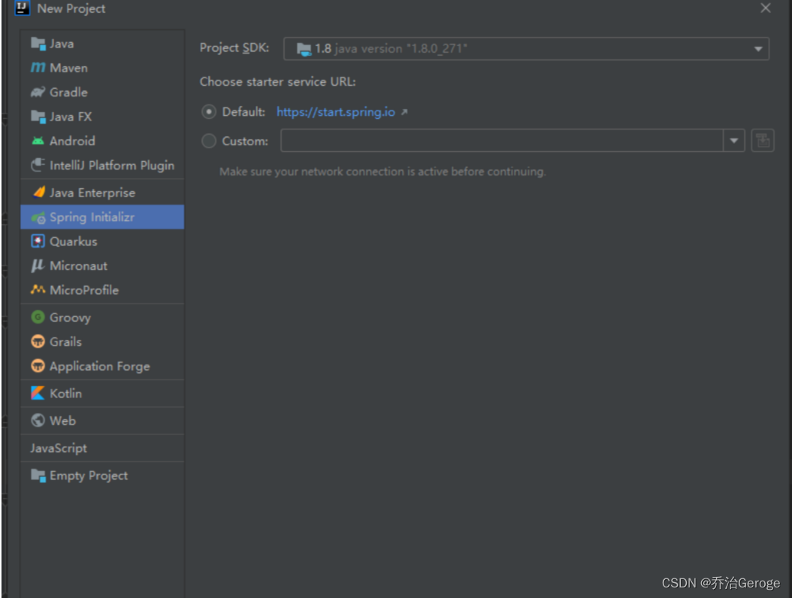
Task: Open the Project SDK dropdown arrow
Action: tap(757, 49)
